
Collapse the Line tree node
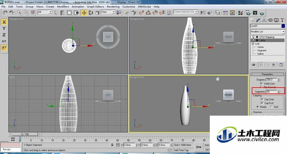[253, 44]
